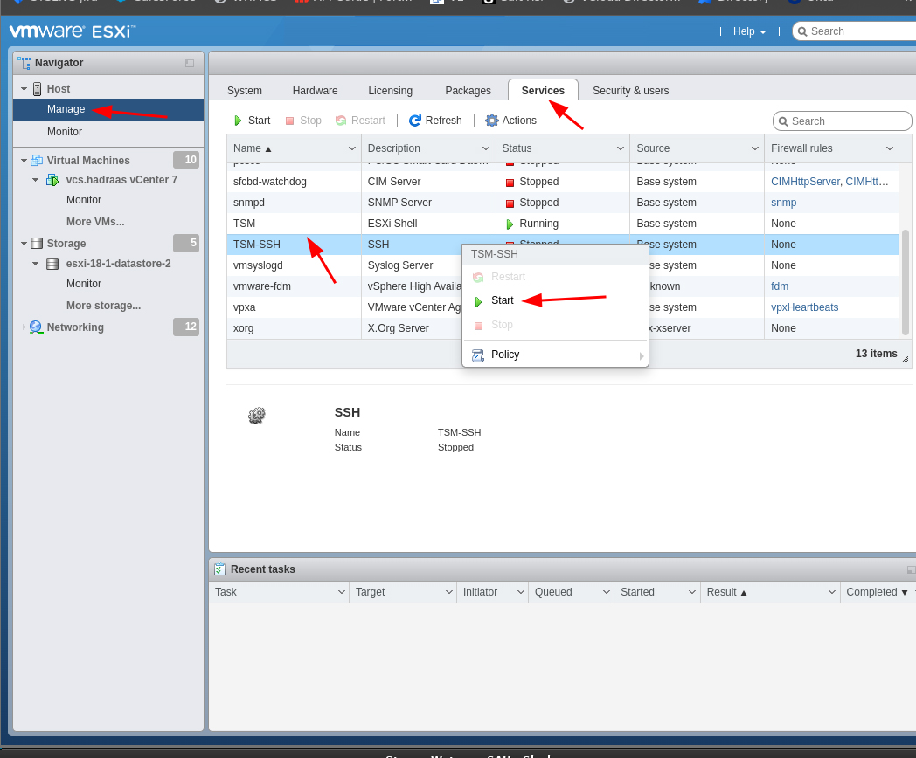The width and height of the screenshot is (916, 758).
Task: Open the Help menu in the top bar
Action: [747, 31]
